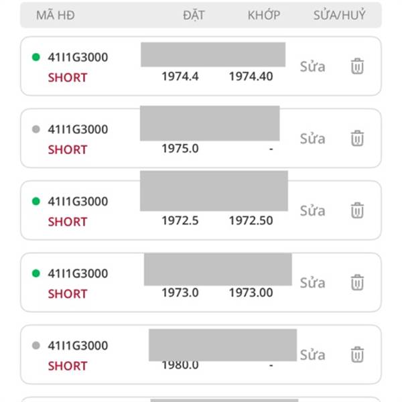402x402 pixels.
Task: Click green status dot of 1974.4 order
Action: pos(36,57)
